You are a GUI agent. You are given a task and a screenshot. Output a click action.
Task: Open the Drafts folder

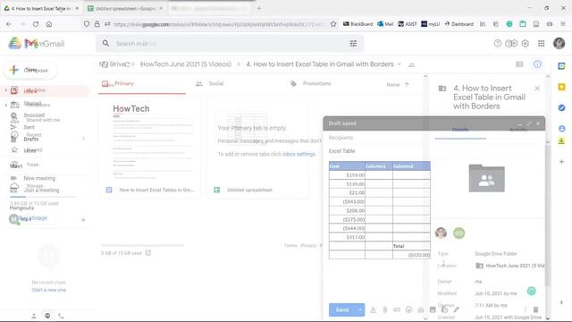point(31,140)
